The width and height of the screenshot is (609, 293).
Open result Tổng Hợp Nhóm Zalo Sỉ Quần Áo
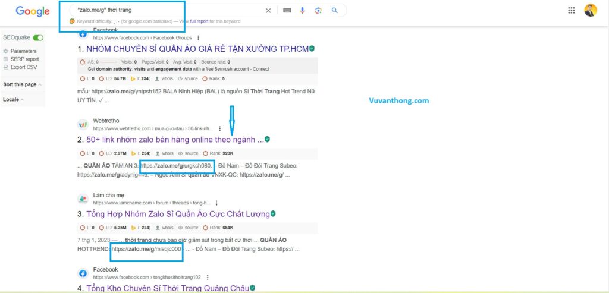tap(178, 214)
